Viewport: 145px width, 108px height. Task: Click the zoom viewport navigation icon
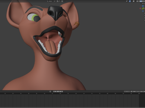point(145,13)
